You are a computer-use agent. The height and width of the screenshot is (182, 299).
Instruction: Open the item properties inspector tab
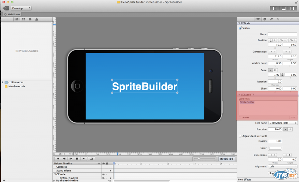tap(258, 19)
